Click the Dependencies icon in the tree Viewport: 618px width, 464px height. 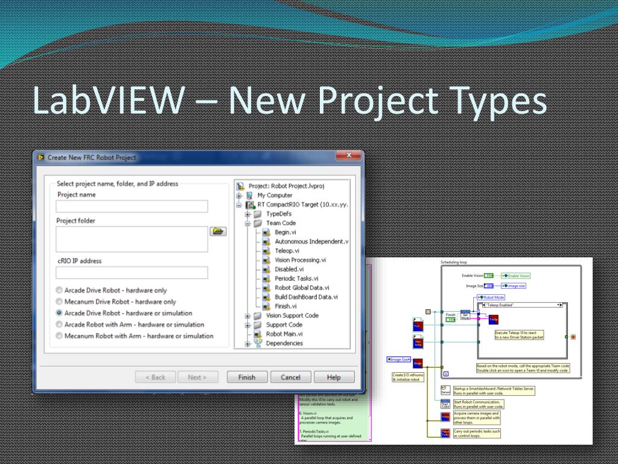258,343
